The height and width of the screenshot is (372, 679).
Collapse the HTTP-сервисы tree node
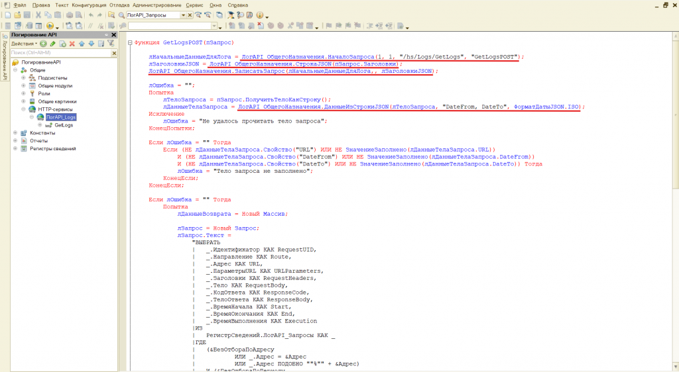click(23, 109)
